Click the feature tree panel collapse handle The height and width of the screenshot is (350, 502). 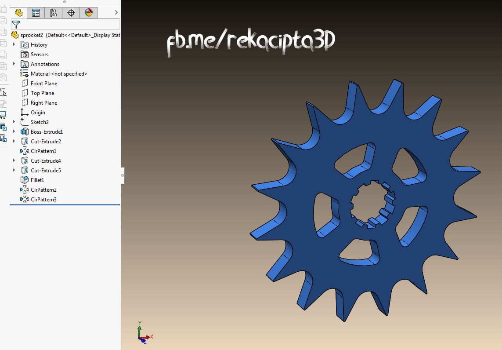tap(122, 175)
